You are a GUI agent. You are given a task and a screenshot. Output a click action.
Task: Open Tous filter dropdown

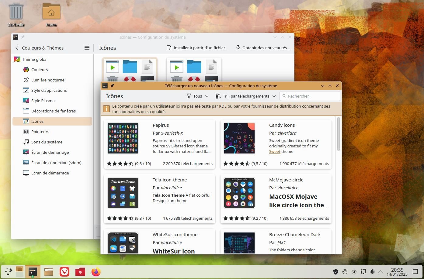(197, 96)
